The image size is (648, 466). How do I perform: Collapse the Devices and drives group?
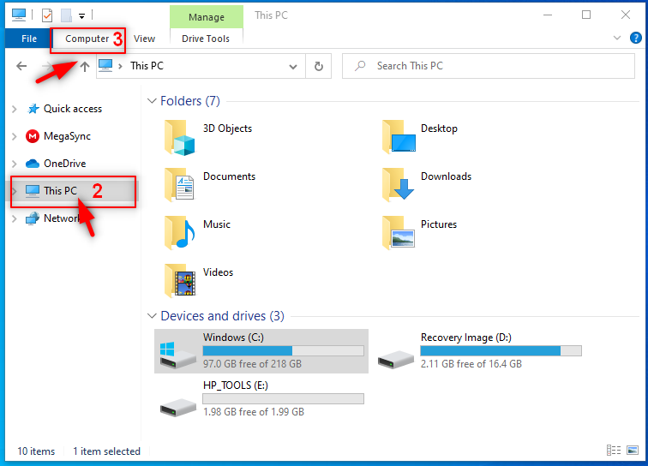click(x=152, y=316)
